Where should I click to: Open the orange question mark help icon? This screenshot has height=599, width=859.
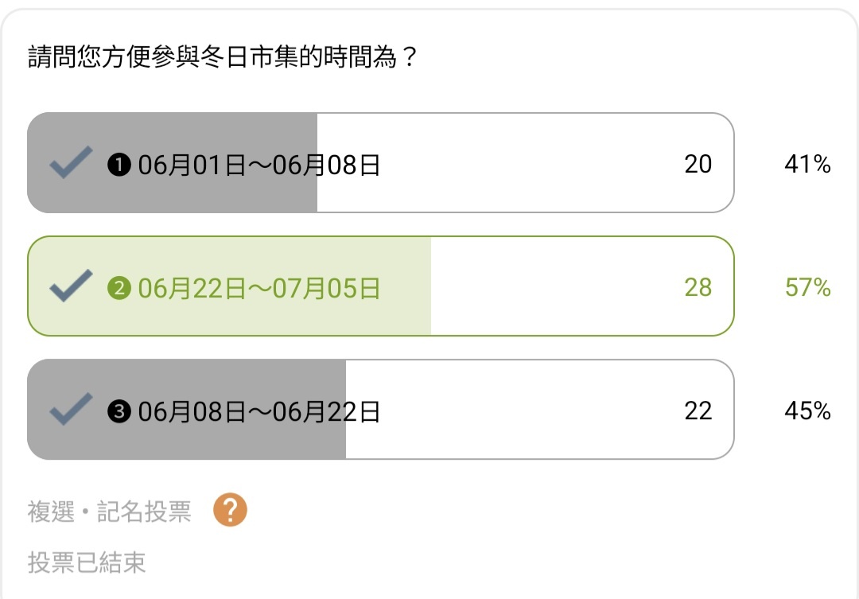point(230,510)
